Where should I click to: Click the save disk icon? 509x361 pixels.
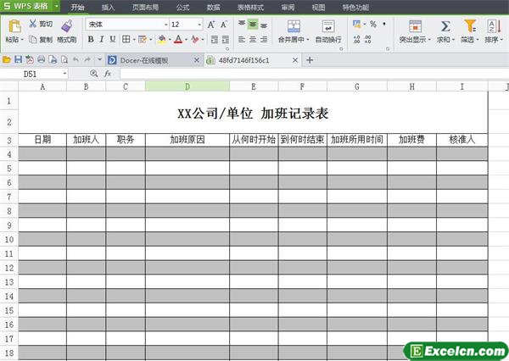(x=18, y=59)
